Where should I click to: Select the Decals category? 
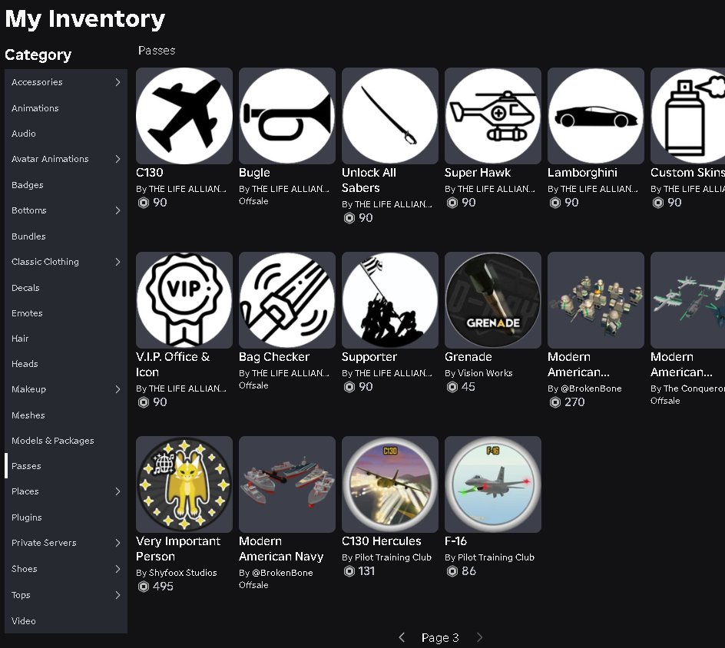[x=65, y=287]
